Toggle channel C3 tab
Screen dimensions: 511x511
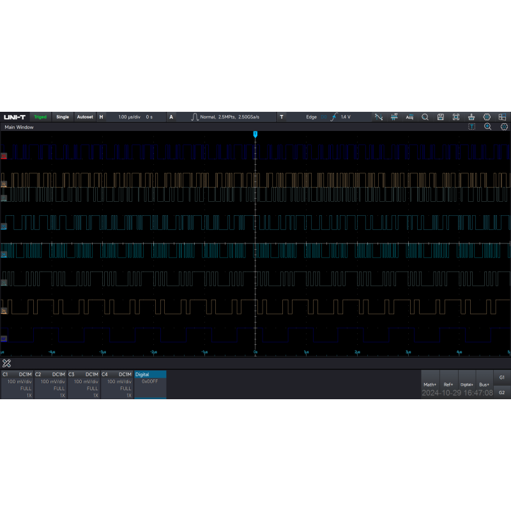84,385
